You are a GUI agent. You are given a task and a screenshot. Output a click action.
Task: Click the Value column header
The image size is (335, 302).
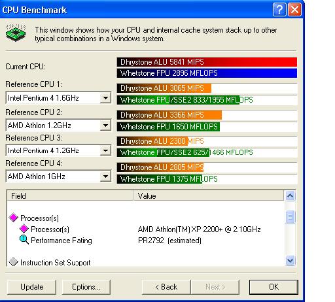pyautogui.click(x=208, y=195)
